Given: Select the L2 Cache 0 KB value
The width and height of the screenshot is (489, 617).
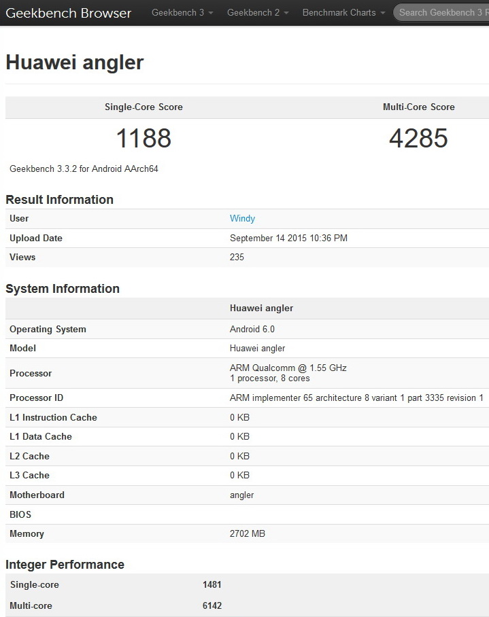Looking at the screenshot, I should (x=240, y=456).
